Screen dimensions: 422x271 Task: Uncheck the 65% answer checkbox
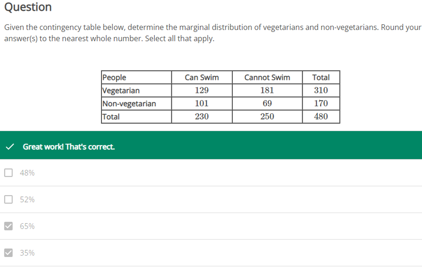coord(9,226)
